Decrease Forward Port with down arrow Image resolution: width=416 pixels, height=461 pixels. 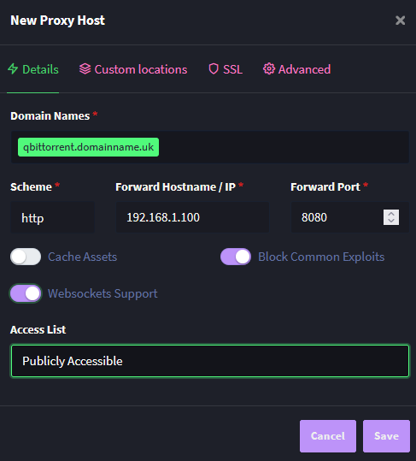[391, 221]
